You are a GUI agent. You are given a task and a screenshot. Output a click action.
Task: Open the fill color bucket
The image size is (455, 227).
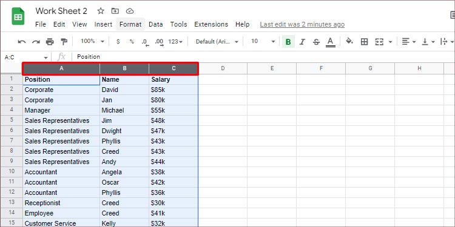[x=349, y=41]
